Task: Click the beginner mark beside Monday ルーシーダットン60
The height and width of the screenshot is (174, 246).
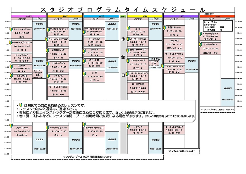Action: click(x=11, y=29)
